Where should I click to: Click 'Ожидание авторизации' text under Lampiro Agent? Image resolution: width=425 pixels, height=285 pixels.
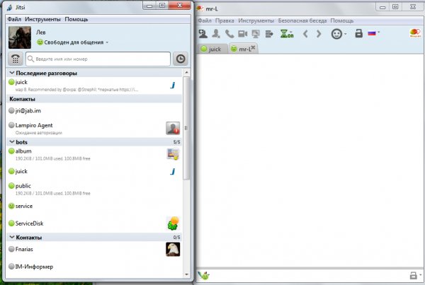click(x=39, y=133)
